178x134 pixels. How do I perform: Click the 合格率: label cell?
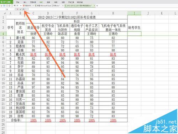point(16,120)
